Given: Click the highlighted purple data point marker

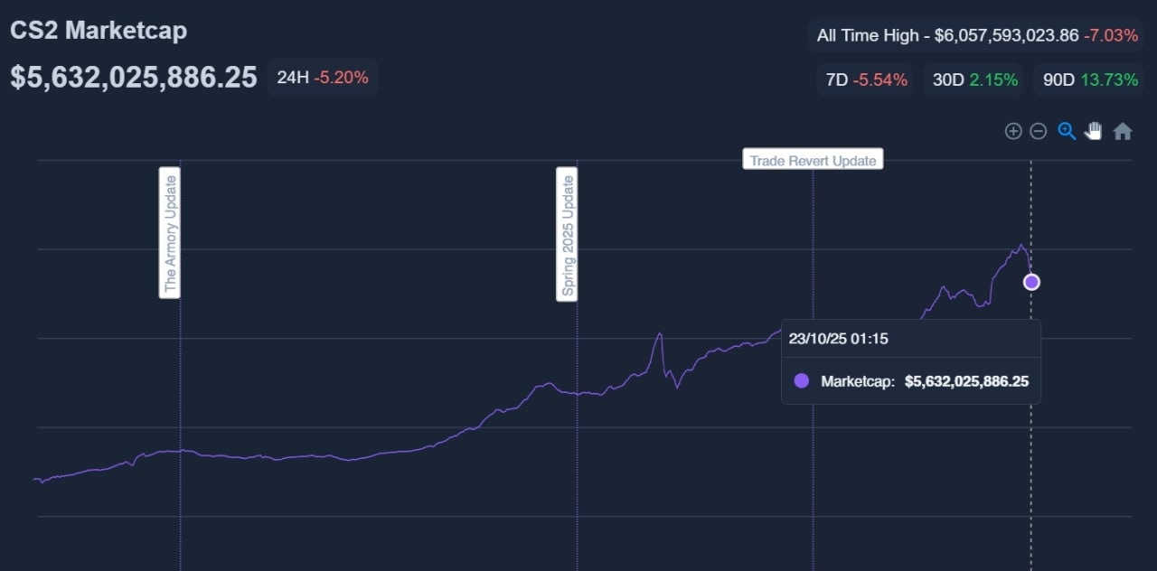Looking at the screenshot, I should pos(1031,282).
